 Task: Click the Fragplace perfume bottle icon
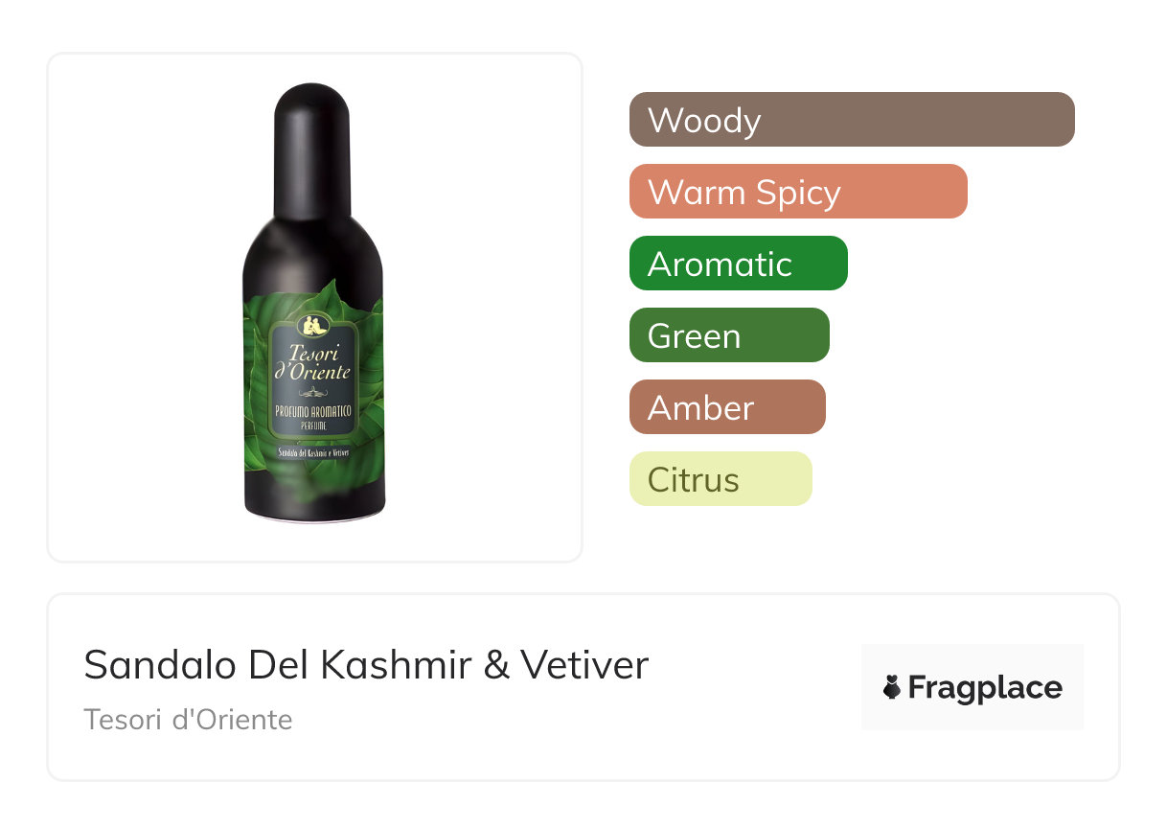[x=892, y=687]
